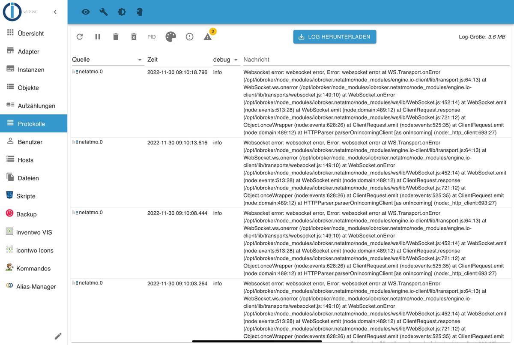
Task: Open the Backup tab in the sidebar
Action: pyautogui.click(x=33, y=214)
